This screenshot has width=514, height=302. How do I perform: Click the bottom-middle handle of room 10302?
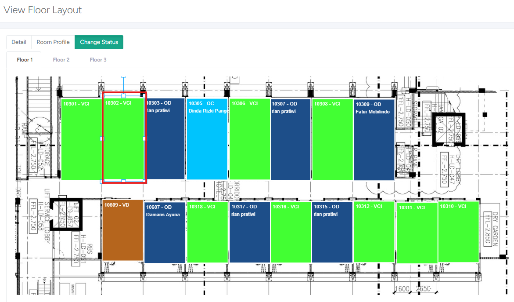click(124, 181)
